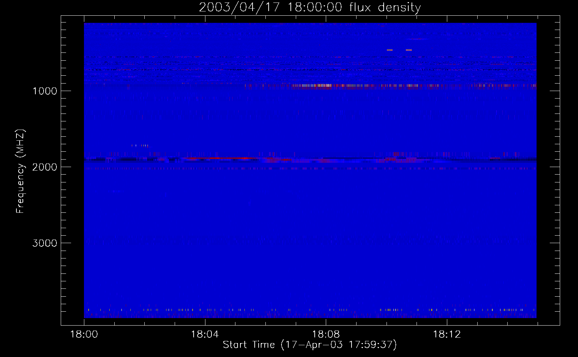The width and height of the screenshot is (578, 357).
Task: Click the 18:08 time tick label
Action: (326, 335)
